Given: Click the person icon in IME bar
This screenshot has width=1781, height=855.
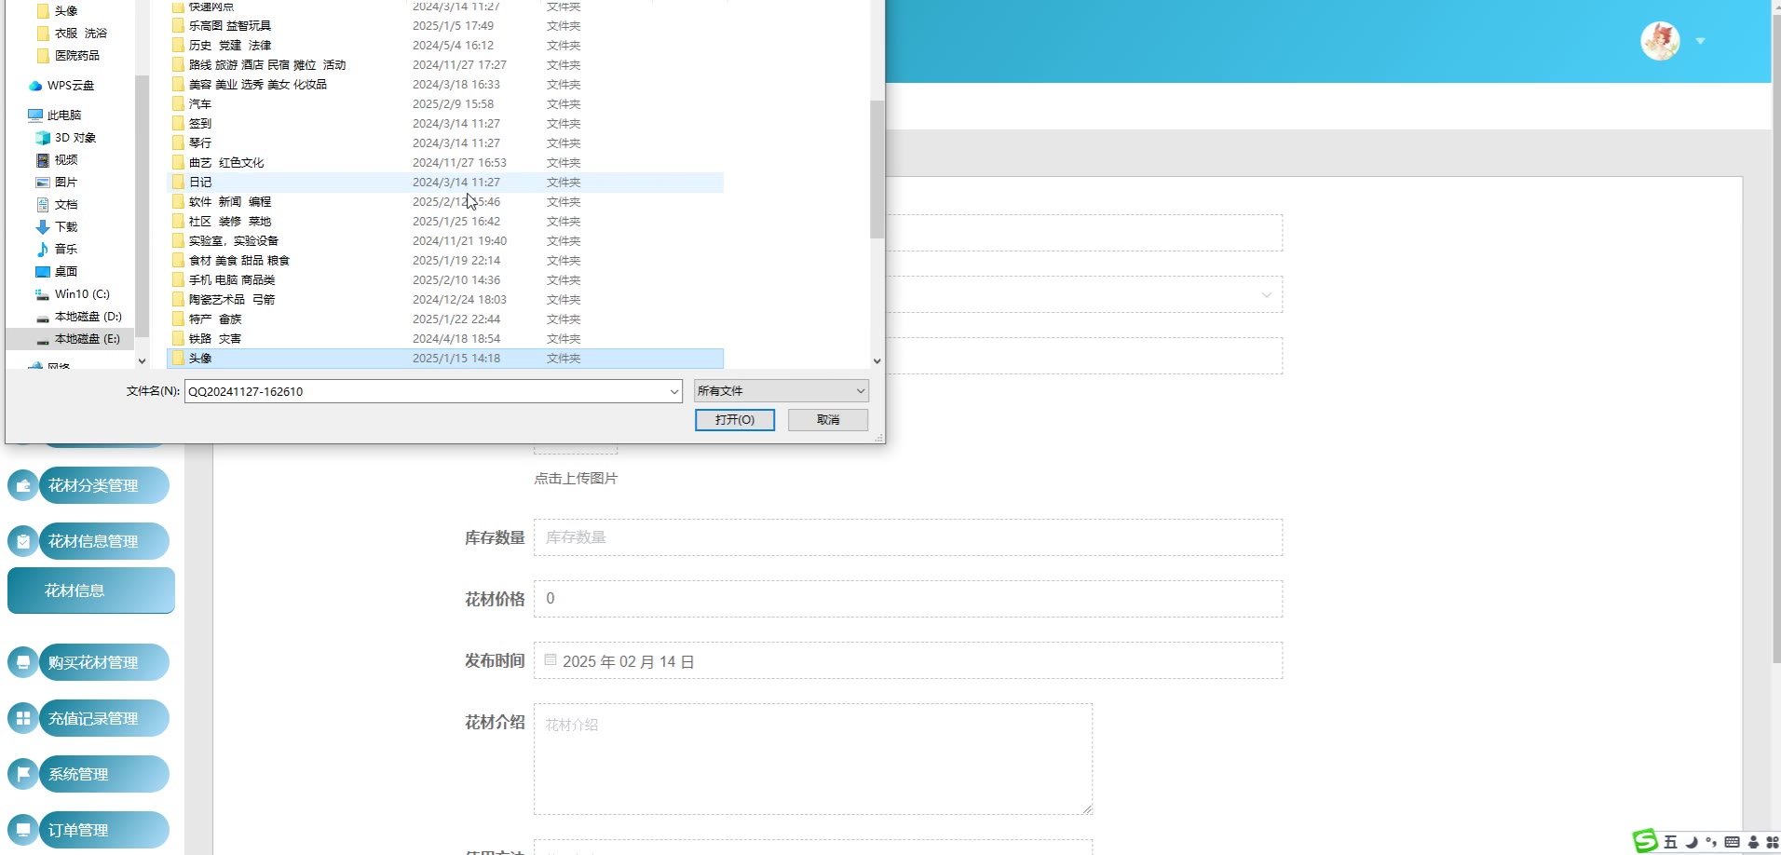Looking at the screenshot, I should [1753, 842].
